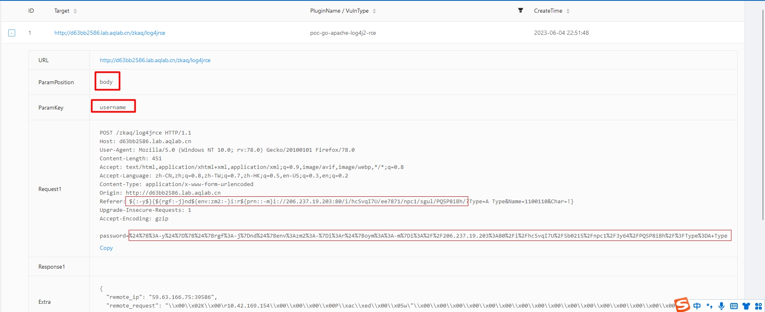The image size is (765, 312).
Task: Select the ParamKey value username
Action: coord(113,107)
